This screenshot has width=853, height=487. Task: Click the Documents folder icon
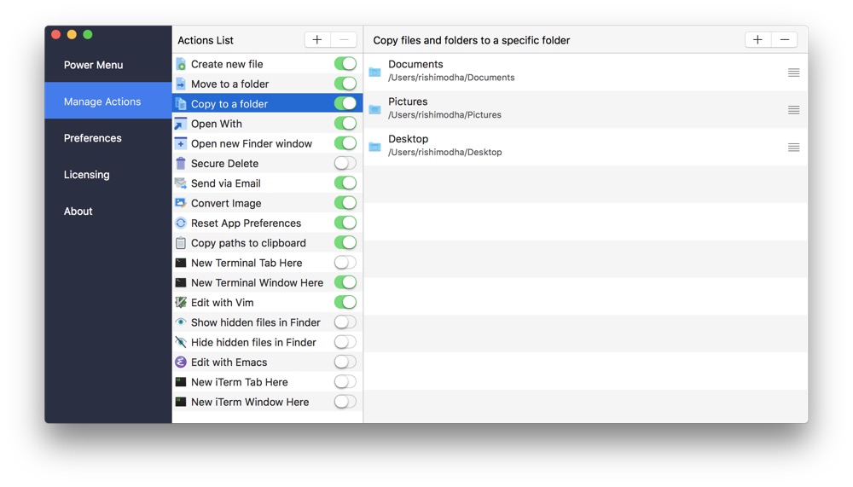(x=374, y=72)
